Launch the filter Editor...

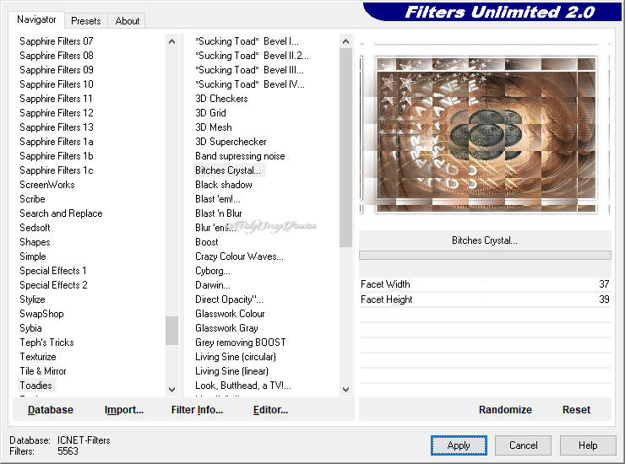tap(270, 410)
